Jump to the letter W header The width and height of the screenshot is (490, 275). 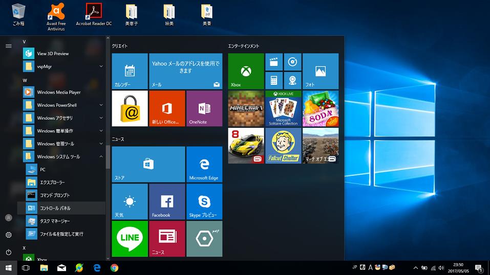point(25,80)
